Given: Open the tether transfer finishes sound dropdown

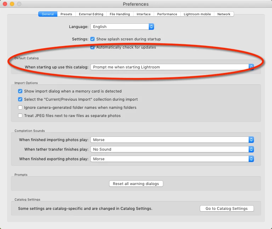Looking at the screenshot, I should [172, 149].
